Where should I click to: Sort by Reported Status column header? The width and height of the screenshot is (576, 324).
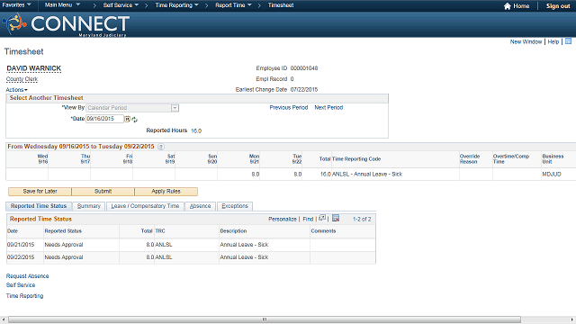pyautogui.click(x=63, y=231)
